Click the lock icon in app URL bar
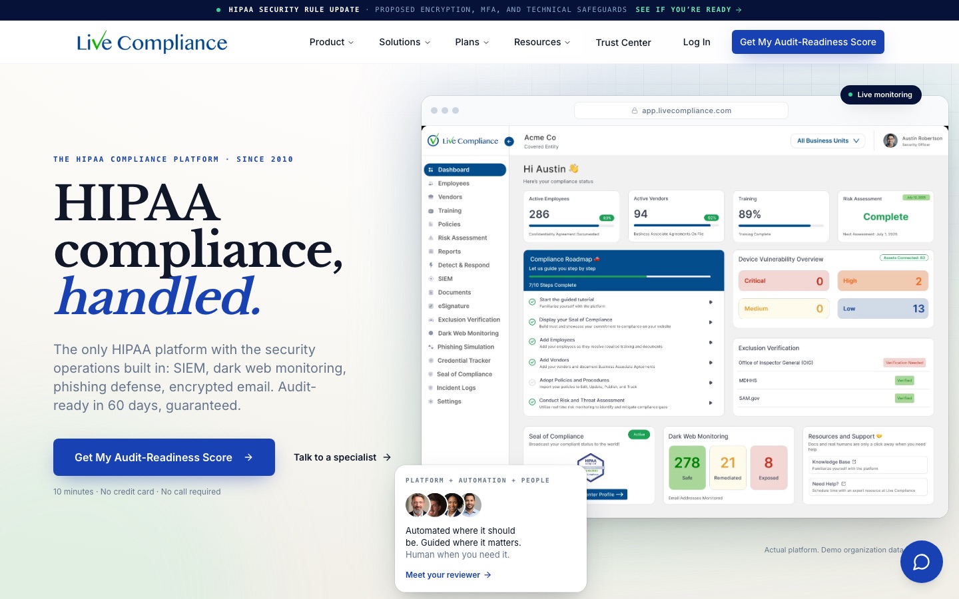This screenshot has height=599, width=959. point(635,110)
